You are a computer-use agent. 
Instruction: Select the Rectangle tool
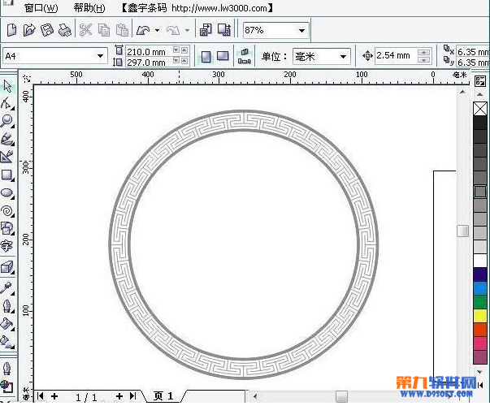(7, 175)
